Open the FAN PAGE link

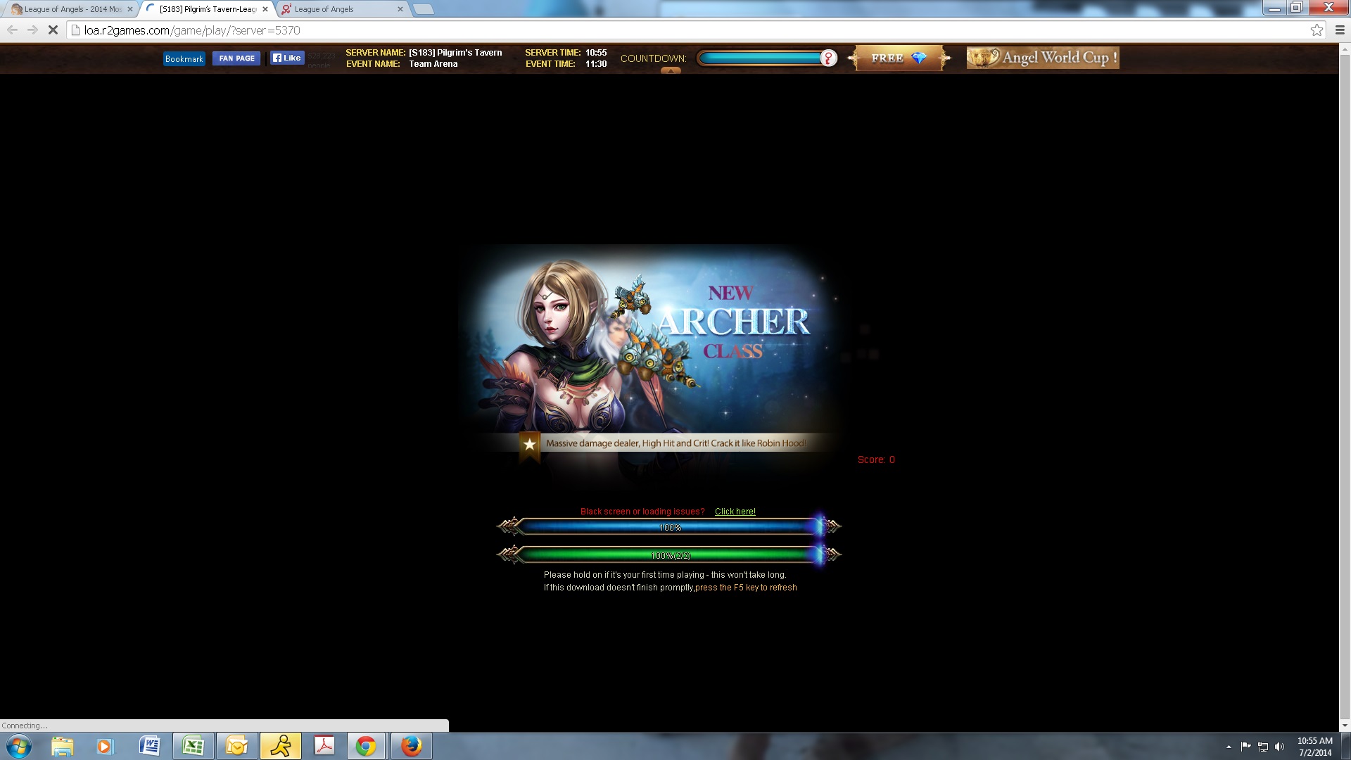pyautogui.click(x=236, y=58)
